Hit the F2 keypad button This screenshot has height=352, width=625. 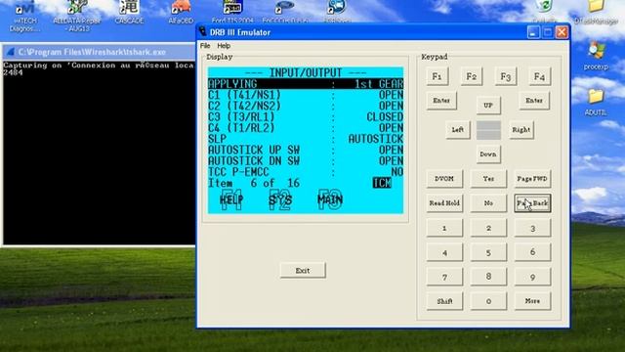(x=471, y=76)
